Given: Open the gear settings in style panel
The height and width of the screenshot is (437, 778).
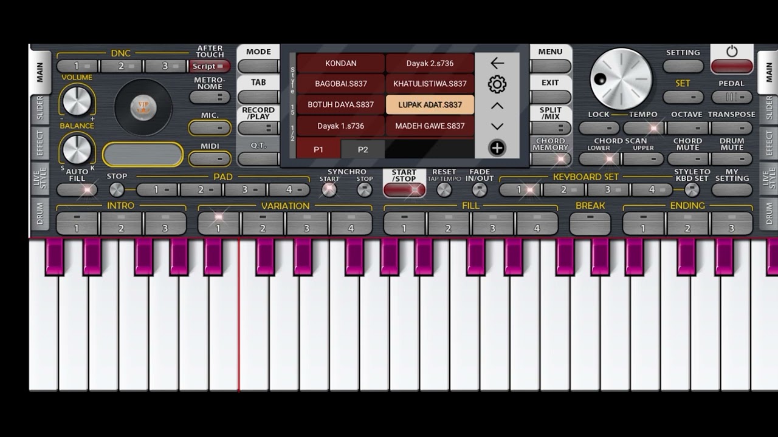Looking at the screenshot, I should 497,84.
